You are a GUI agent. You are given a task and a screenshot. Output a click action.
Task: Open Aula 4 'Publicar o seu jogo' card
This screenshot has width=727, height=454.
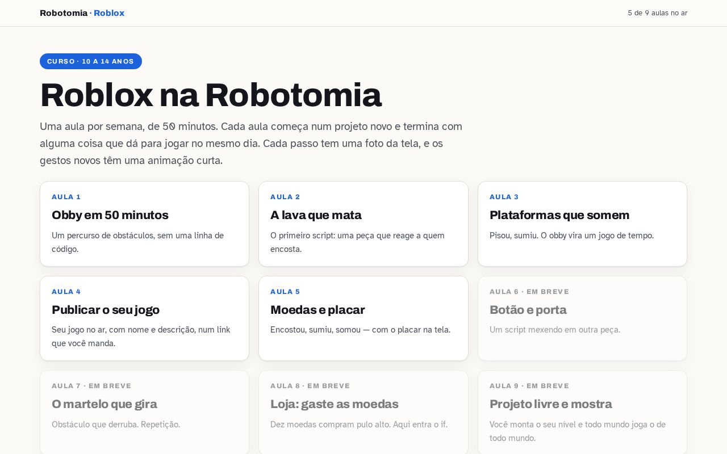(144, 318)
